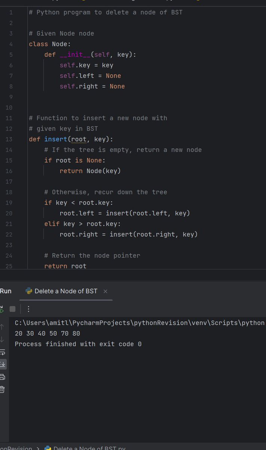Click the comment # Return the node pointer

[92, 255]
